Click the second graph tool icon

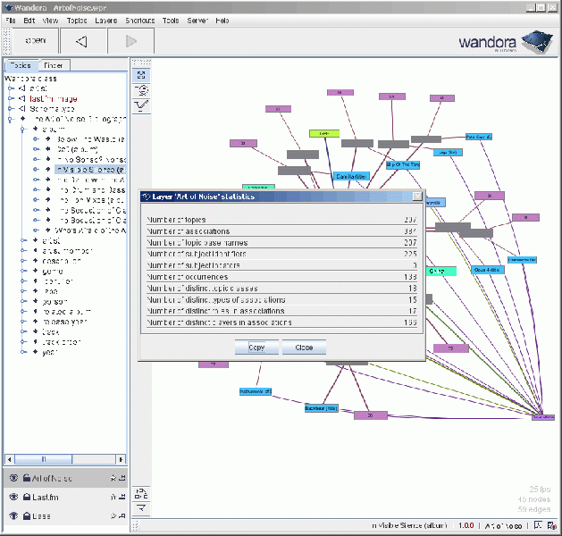coord(141,90)
